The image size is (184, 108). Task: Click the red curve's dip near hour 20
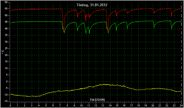pos(154,12)
